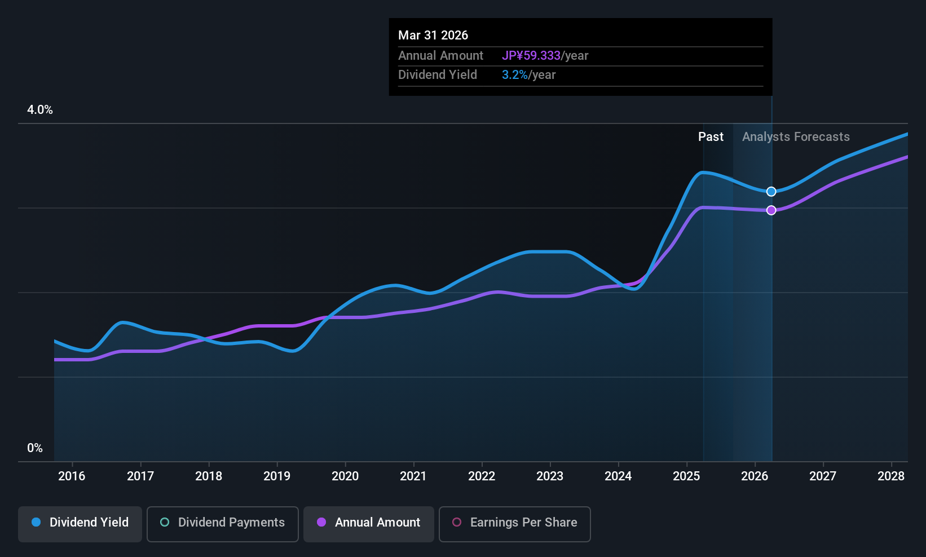This screenshot has height=557, width=926.
Task: Toggle the Dividend Yield legend button
Action: 80,524
